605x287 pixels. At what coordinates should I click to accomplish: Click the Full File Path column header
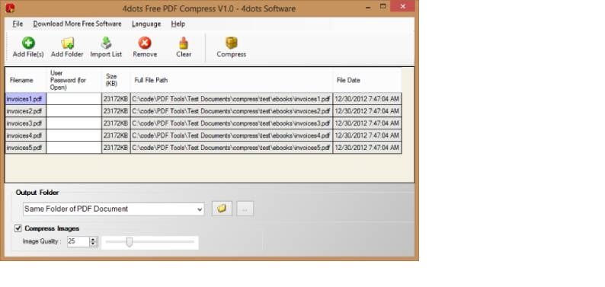232,80
